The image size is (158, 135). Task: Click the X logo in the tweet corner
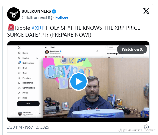coord(146,11)
